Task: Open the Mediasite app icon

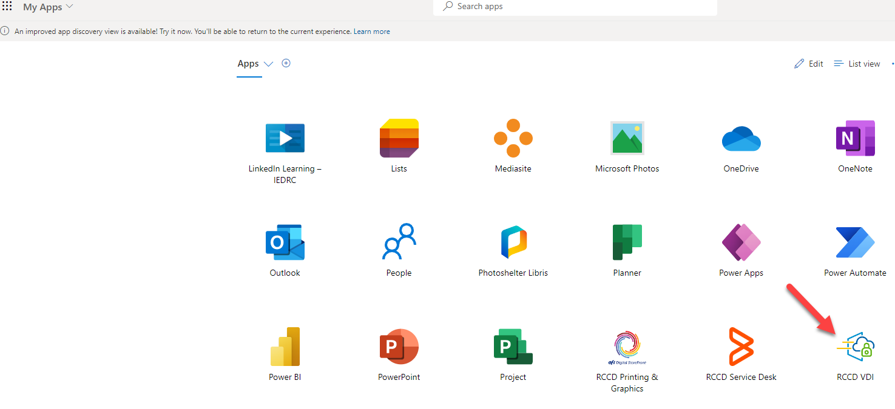Action: (x=513, y=138)
